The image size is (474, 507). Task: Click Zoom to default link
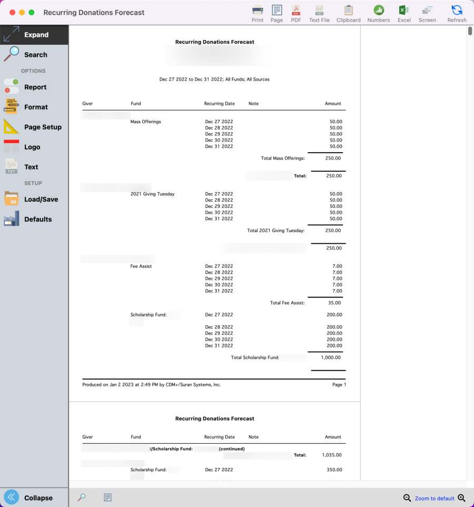(x=434, y=499)
